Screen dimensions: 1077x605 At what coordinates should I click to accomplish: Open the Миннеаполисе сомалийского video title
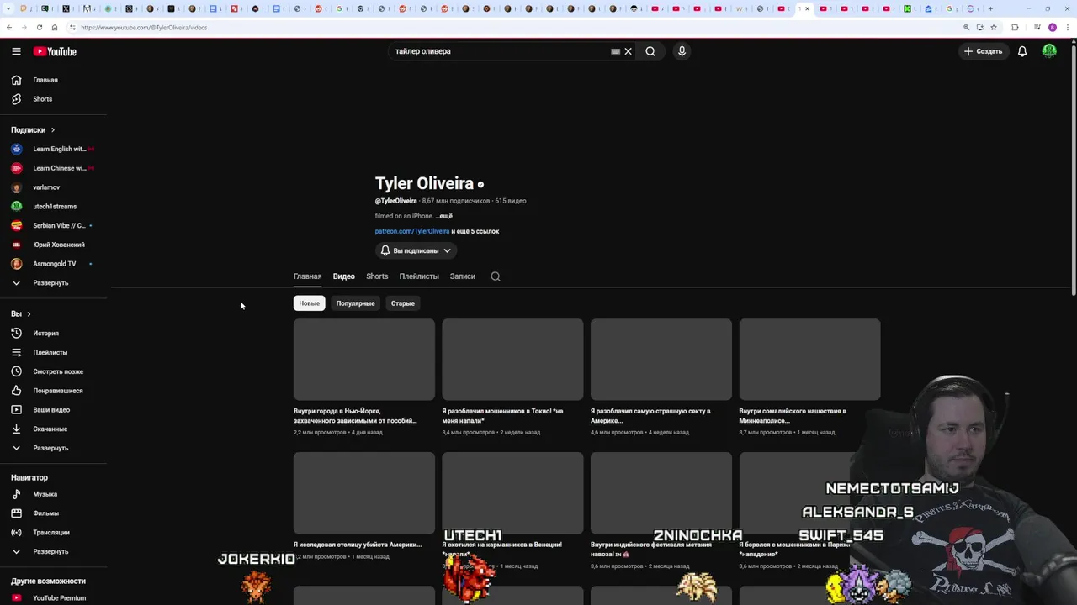(x=793, y=416)
